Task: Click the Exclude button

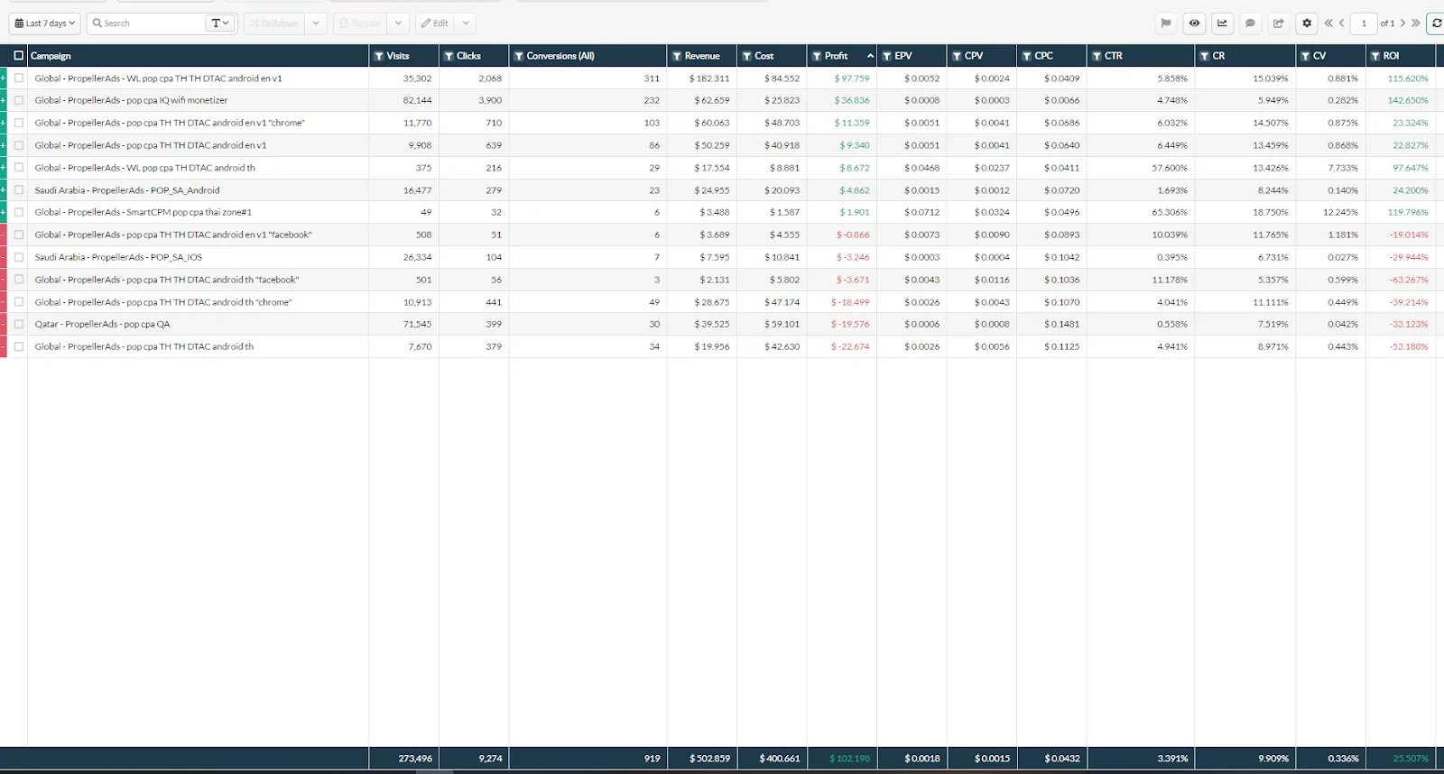Action: click(360, 23)
